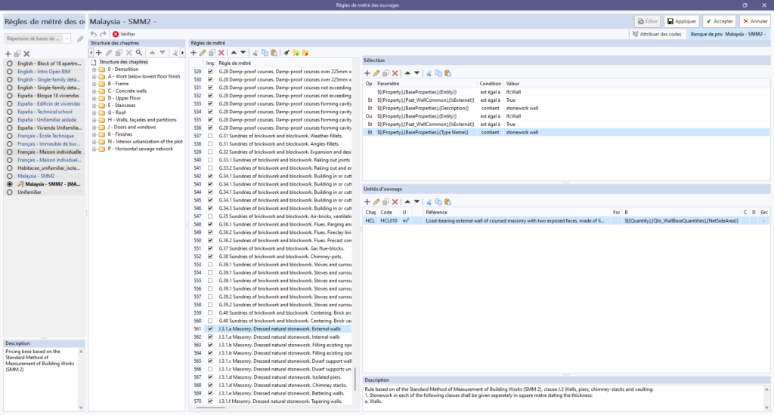Toggle import checkbox for rule 566
The image size is (774, 415).
[x=210, y=369]
